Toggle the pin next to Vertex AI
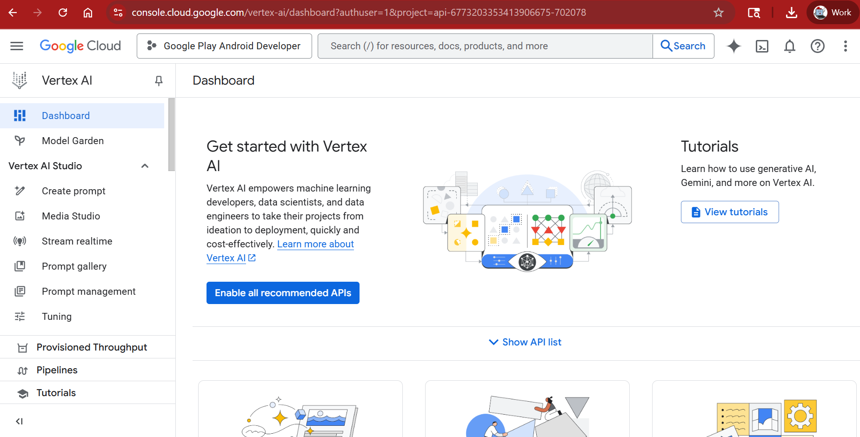Image resolution: width=860 pixels, height=437 pixels. click(159, 81)
